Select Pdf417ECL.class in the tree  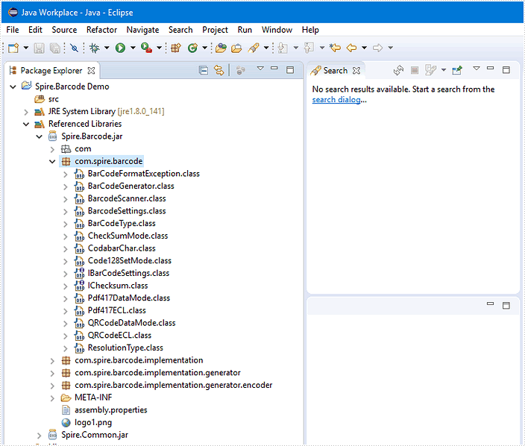click(116, 310)
